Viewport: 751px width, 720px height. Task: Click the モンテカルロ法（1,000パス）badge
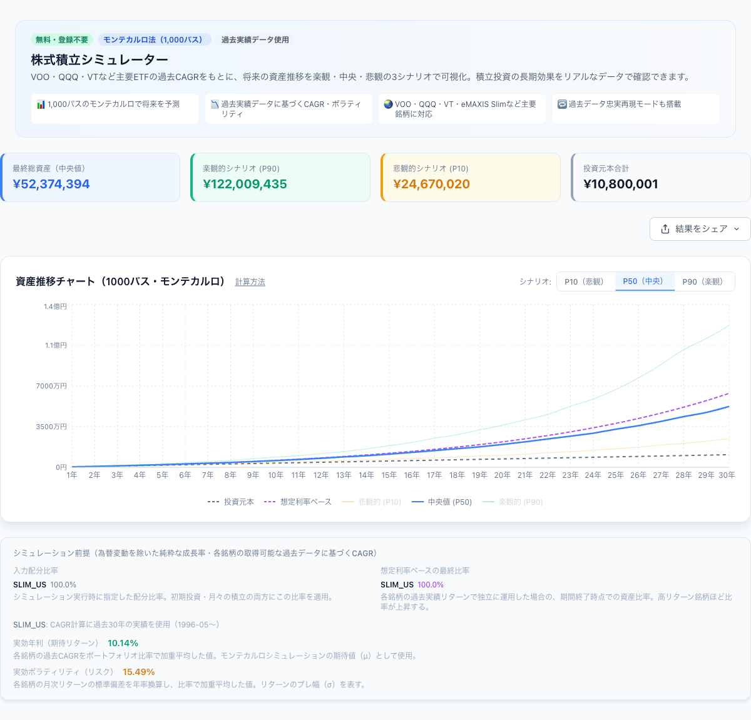coord(155,39)
